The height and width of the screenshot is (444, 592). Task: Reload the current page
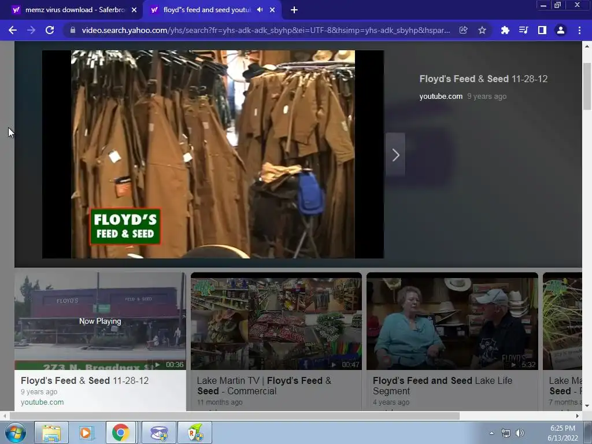[50, 30]
